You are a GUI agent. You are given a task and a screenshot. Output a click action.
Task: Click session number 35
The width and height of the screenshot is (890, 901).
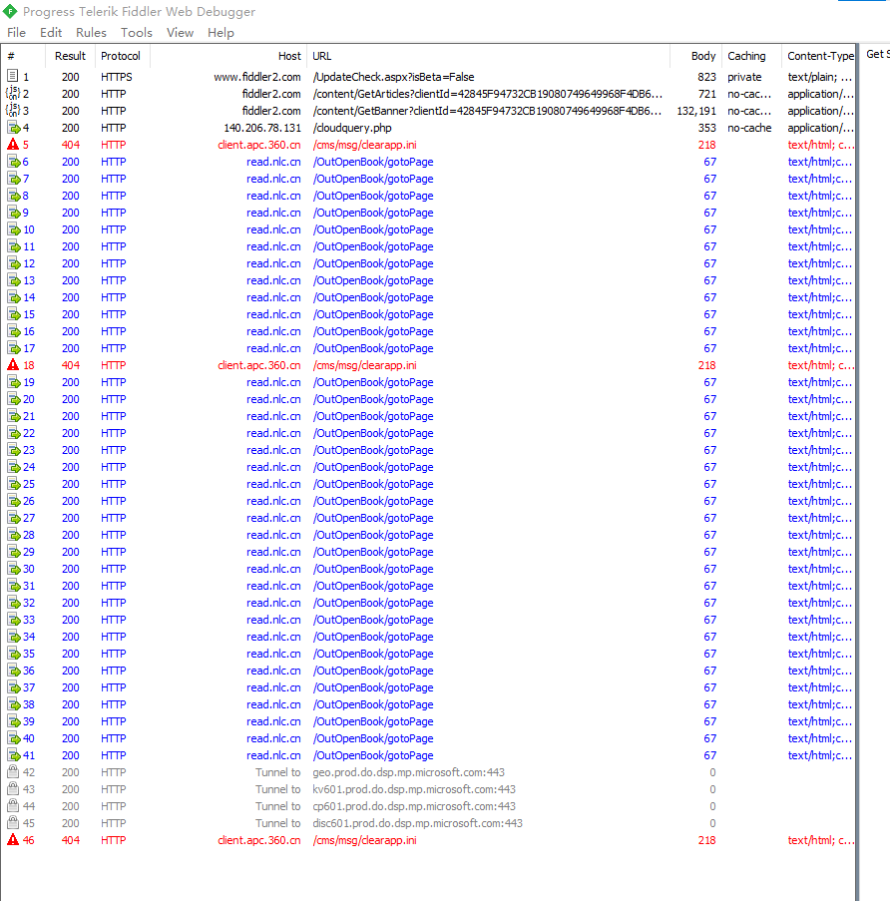tap(29, 654)
